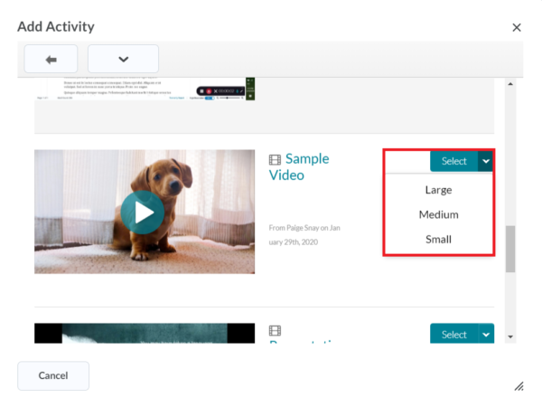The image size is (542, 407).
Task: Open the chevron-down menu in the toolbar
Action: pos(123,59)
